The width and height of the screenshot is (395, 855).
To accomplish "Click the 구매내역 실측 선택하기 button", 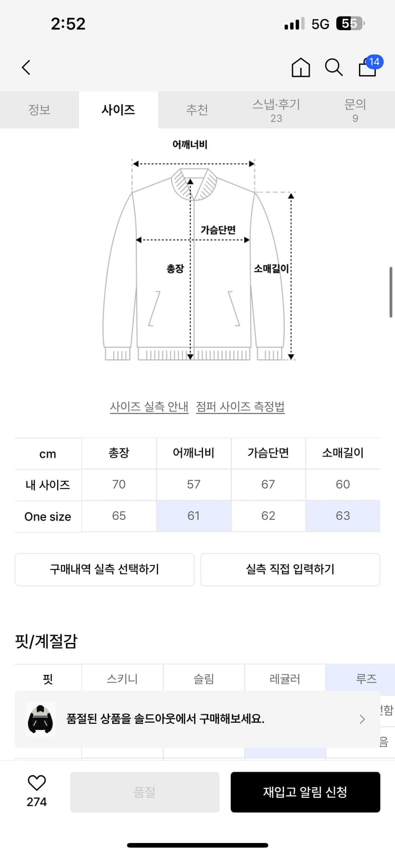I will coord(104,569).
